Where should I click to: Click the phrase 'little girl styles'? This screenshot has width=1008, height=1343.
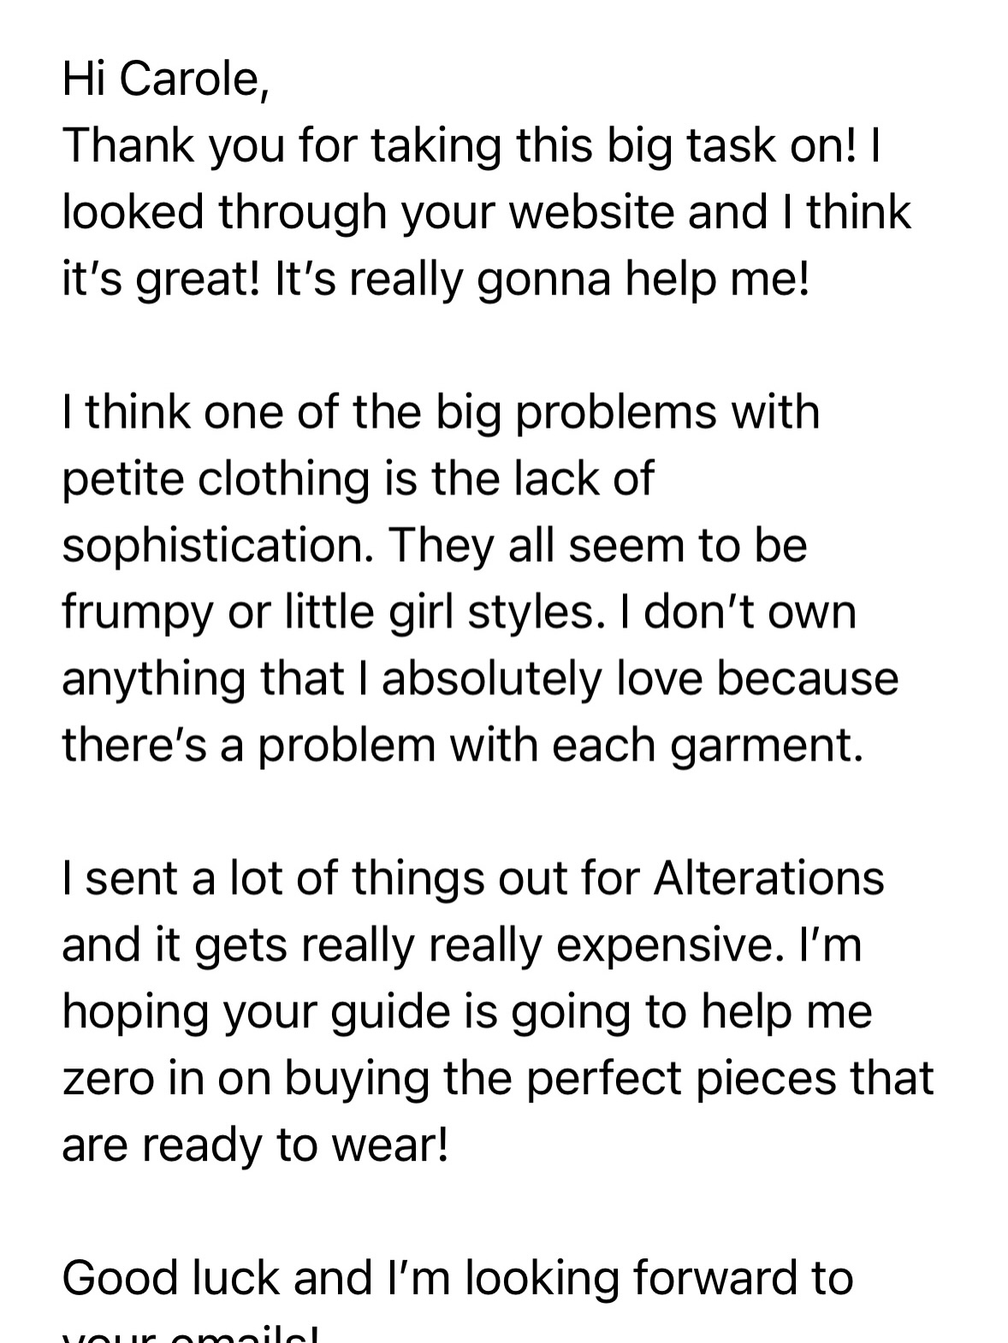point(421,612)
